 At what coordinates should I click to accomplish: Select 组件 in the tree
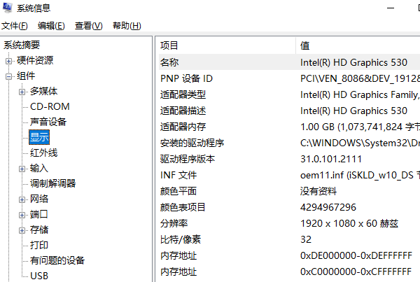pos(26,76)
